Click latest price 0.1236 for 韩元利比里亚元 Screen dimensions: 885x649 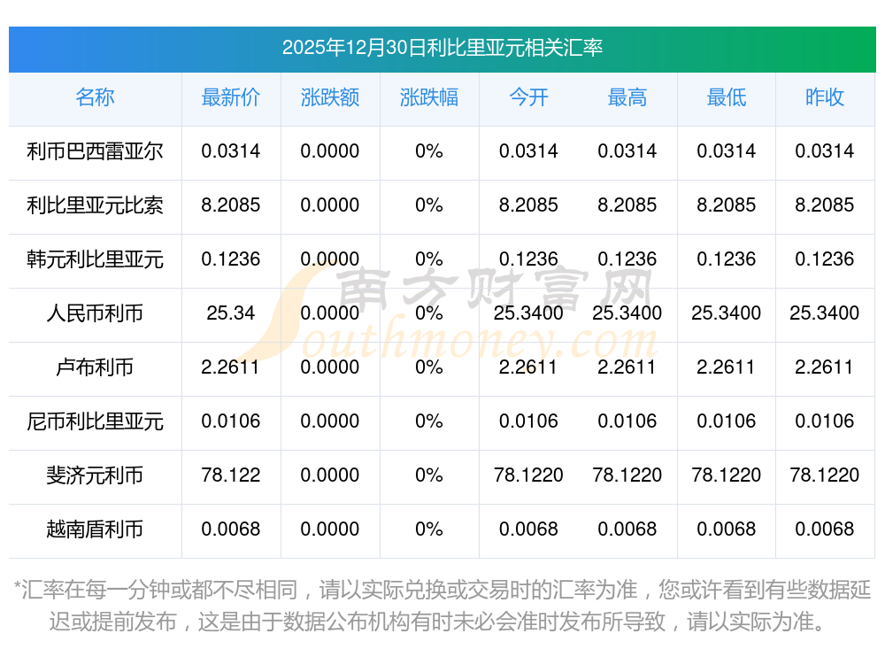(x=231, y=259)
